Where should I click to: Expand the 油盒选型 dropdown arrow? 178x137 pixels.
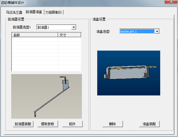[x=157, y=31]
